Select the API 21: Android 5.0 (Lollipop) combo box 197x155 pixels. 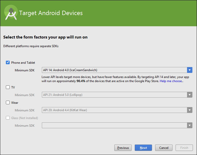pyautogui.click(x=117, y=95)
